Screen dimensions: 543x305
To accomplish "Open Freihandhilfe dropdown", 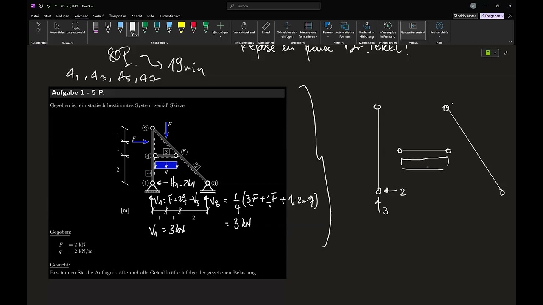I will coord(439,30).
